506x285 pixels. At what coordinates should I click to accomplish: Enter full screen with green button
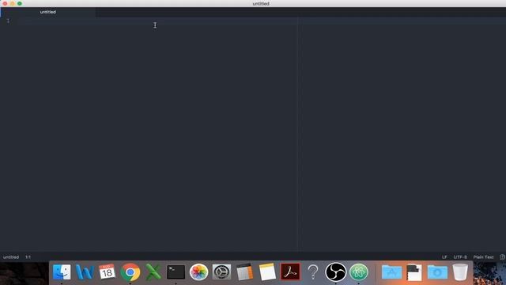tap(20, 3)
